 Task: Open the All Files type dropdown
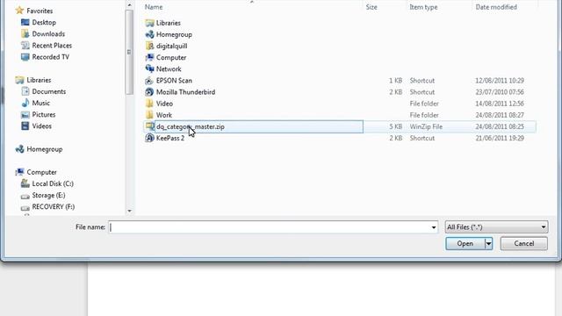click(496, 227)
